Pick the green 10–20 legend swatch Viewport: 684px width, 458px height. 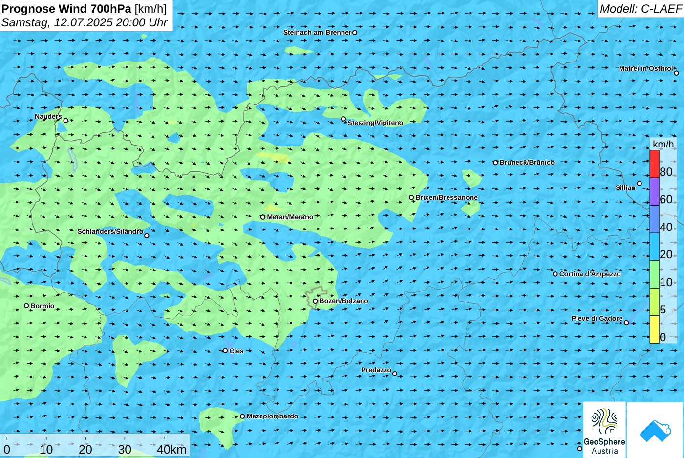[x=654, y=274]
